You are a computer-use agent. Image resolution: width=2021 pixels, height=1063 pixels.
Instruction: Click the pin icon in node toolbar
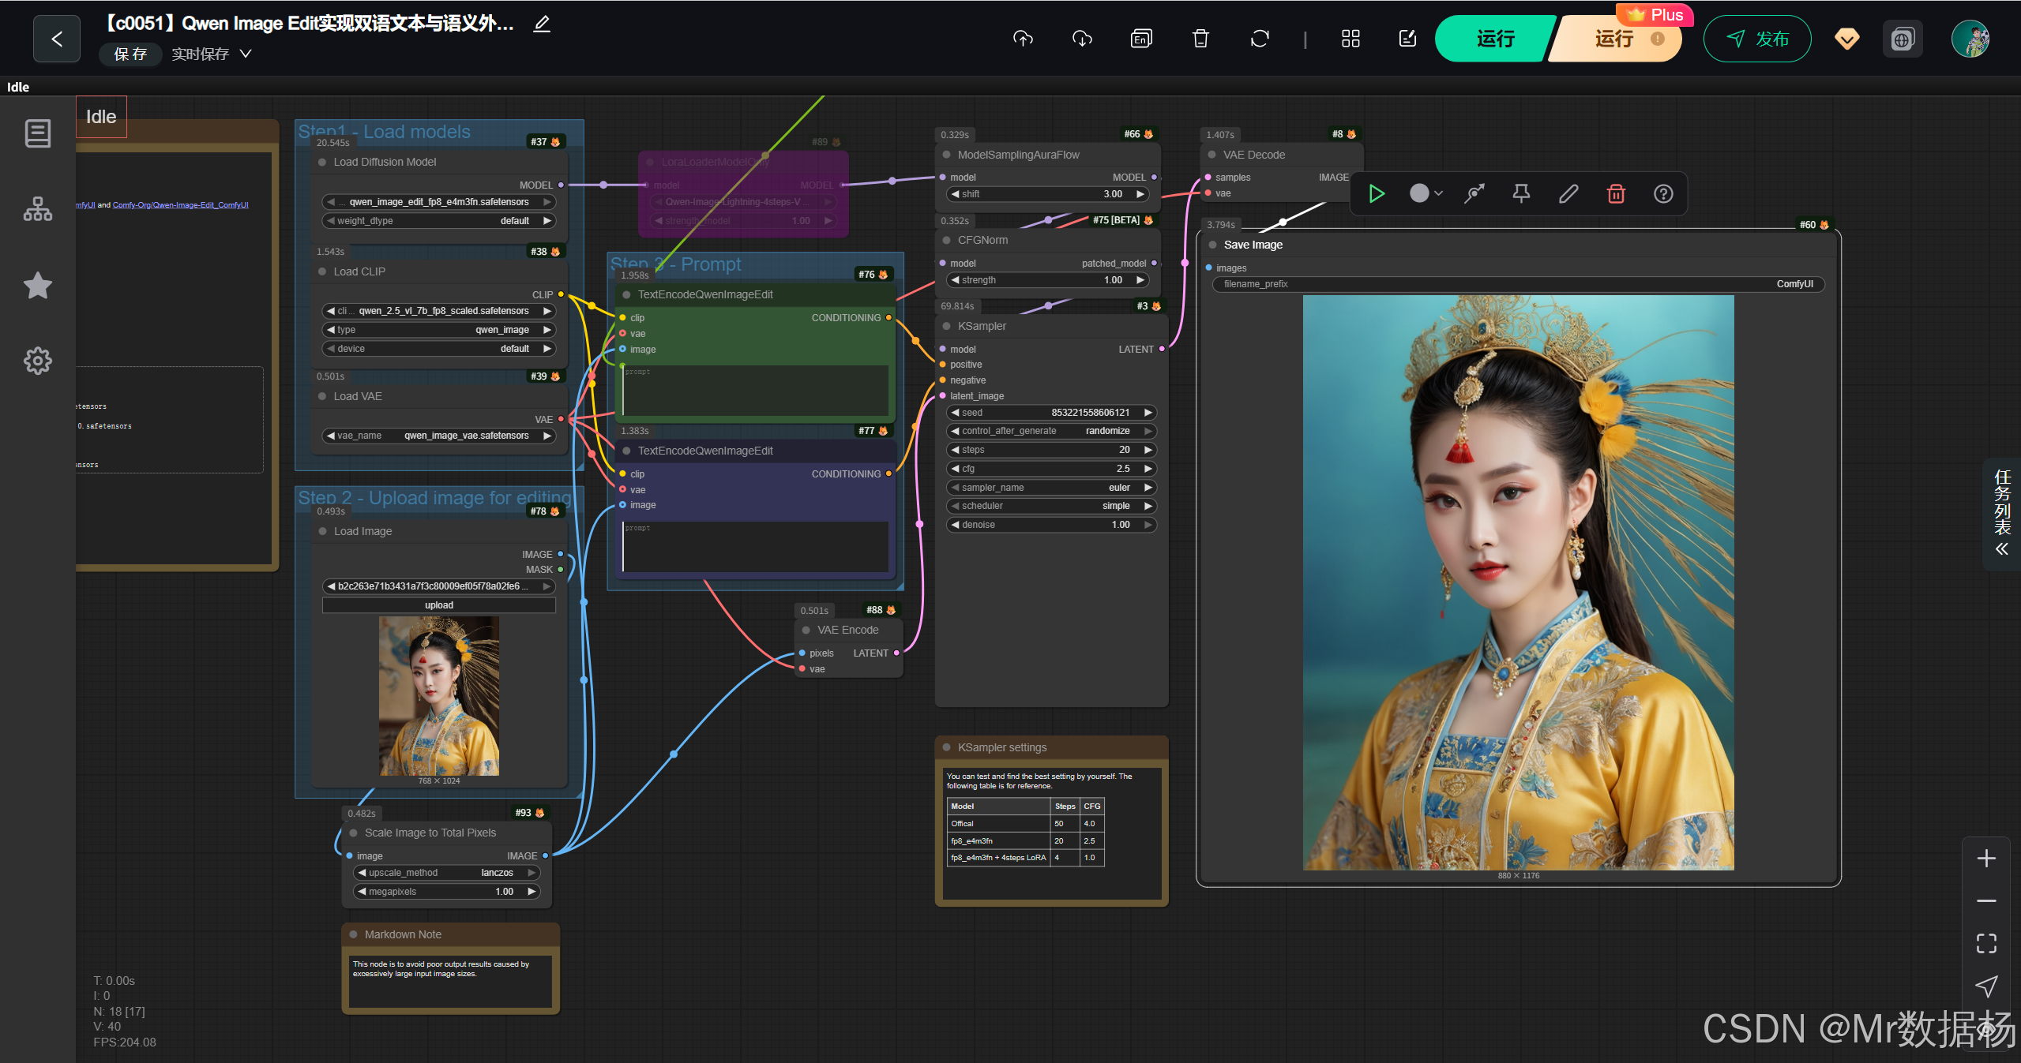tap(1521, 194)
